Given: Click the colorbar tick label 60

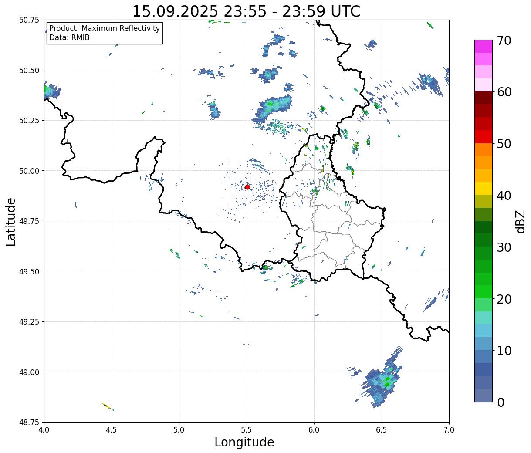Looking at the screenshot, I should tap(504, 92).
